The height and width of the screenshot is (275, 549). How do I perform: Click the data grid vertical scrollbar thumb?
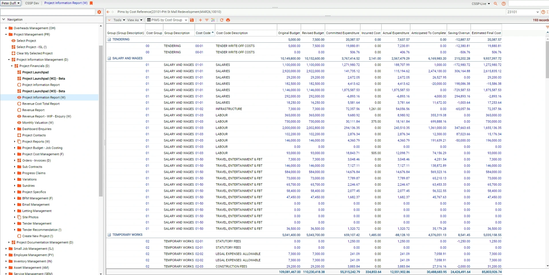547,60
